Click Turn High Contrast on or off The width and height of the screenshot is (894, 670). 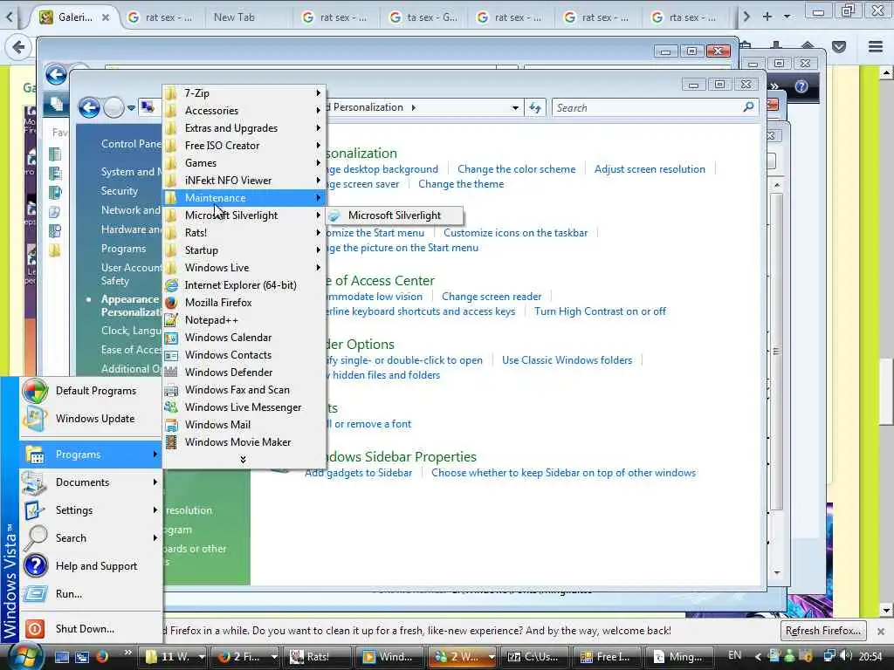(x=600, y=311)
